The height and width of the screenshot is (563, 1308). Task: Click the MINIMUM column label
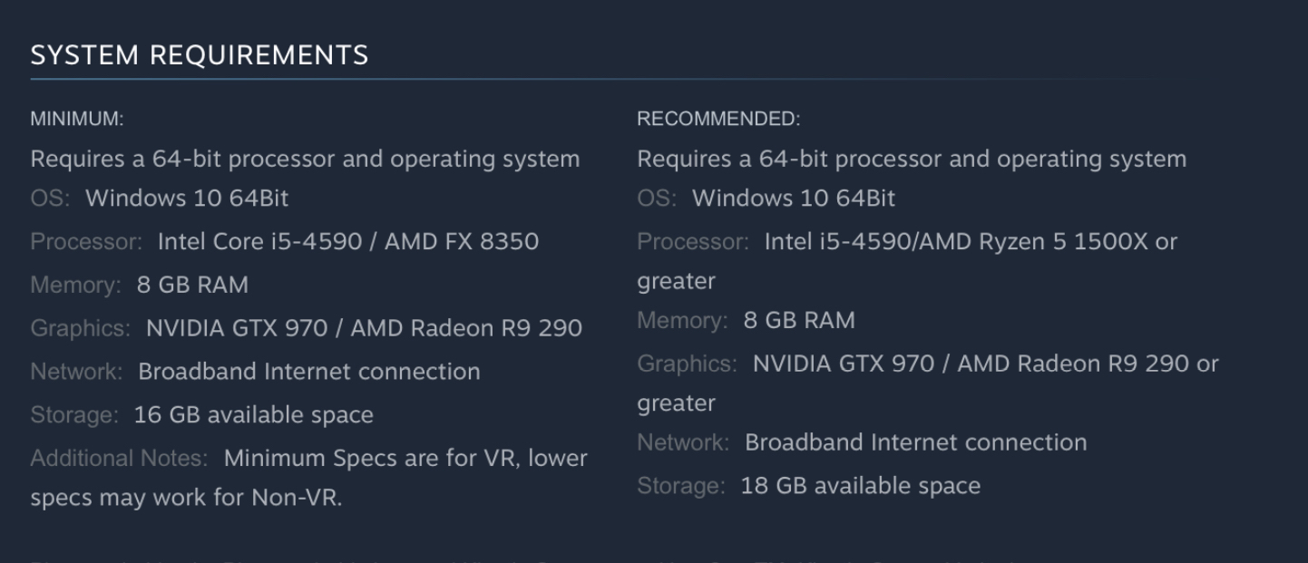[77, 119]
